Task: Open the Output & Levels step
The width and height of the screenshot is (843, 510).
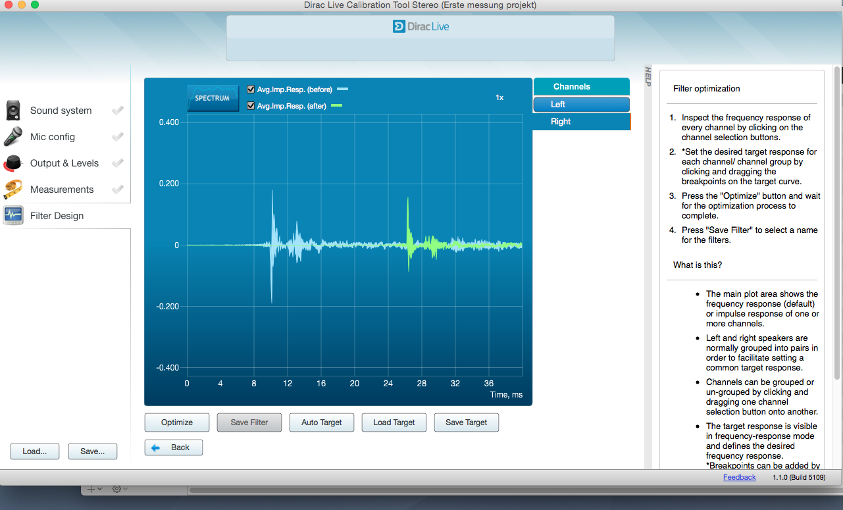Action: (65, 163)
